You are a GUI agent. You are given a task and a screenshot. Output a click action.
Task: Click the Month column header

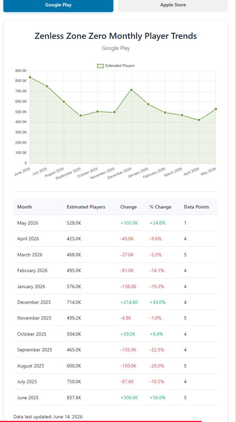pos(25,207)
